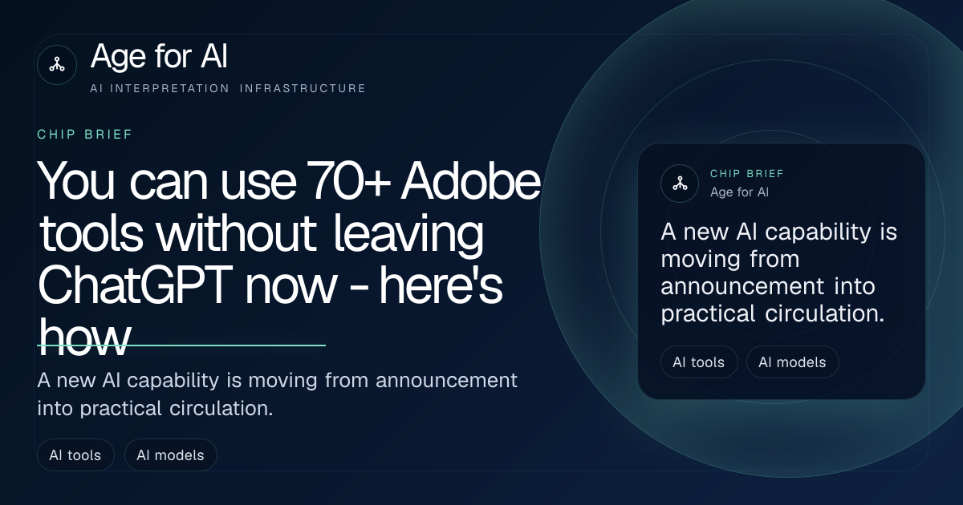Click the card's "A new AI capability" text
963x505 pixels.
(x=778, y=273)
